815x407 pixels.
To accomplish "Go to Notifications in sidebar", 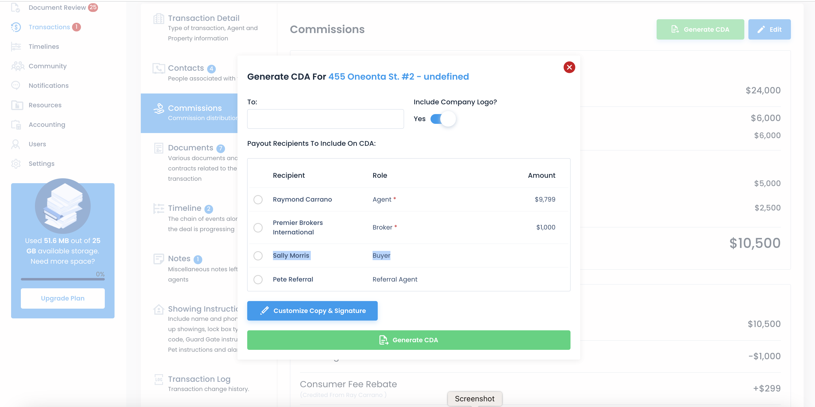I will [48, 86].
